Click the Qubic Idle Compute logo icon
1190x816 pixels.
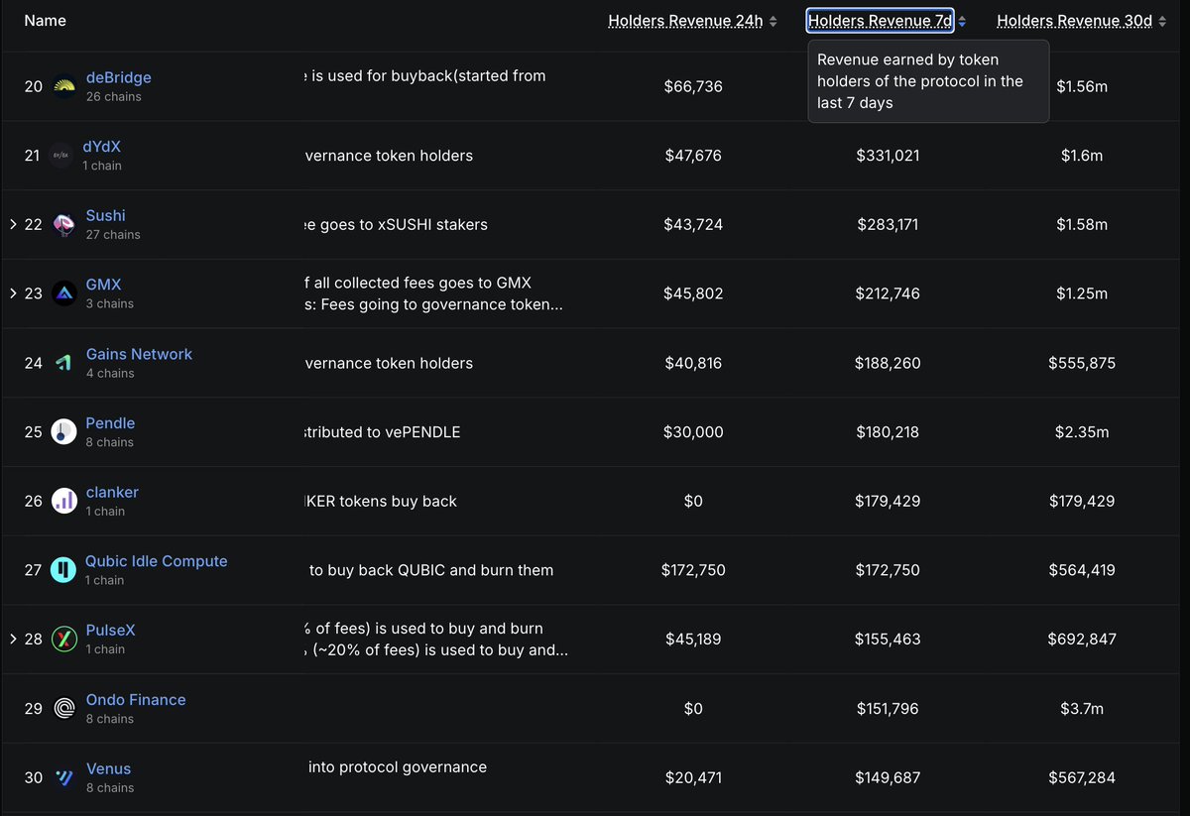pos(64,570)
